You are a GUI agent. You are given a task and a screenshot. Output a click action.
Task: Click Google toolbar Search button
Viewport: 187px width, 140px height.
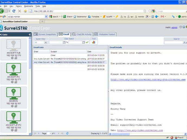(54, 17)
